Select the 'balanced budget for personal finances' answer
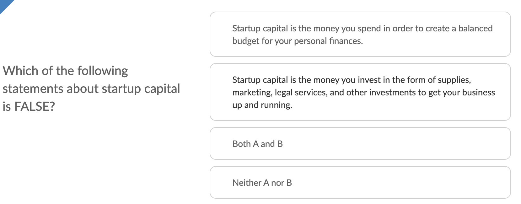The image size is (521, 204). click(x=360, y=34)
